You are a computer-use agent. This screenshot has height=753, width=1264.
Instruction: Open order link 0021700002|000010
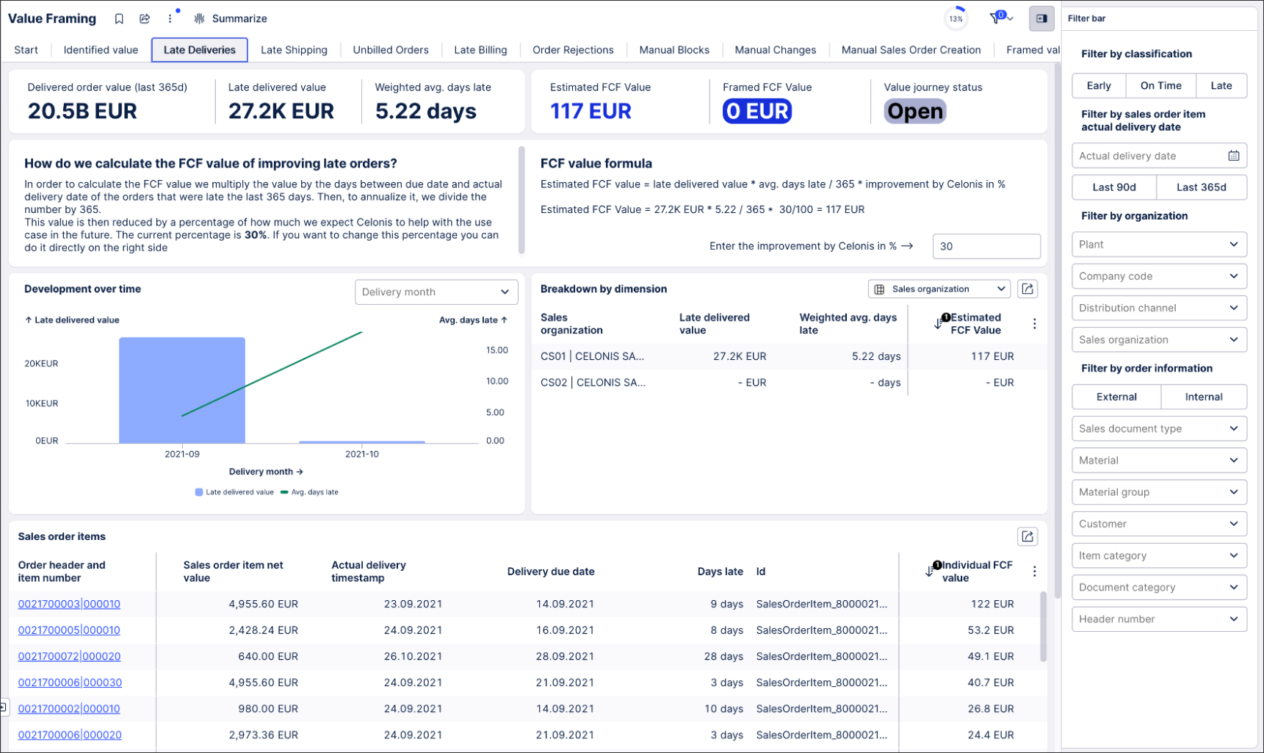(69, 709)
